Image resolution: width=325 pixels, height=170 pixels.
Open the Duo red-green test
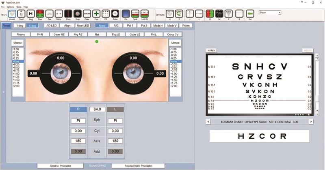(40, 14)
